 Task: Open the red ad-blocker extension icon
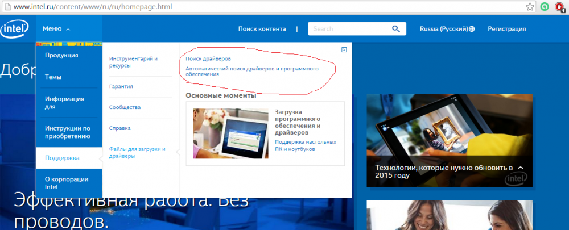coord(560,7)
